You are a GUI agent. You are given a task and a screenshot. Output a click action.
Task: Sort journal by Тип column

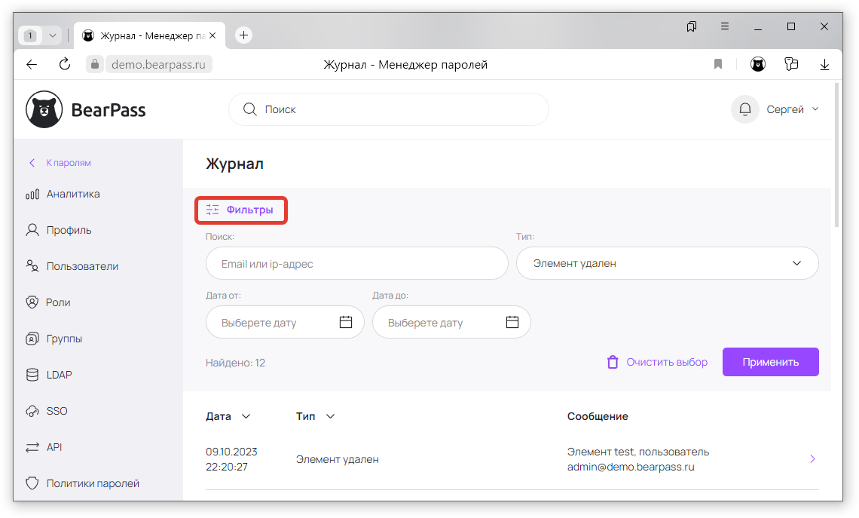point(315,416)
